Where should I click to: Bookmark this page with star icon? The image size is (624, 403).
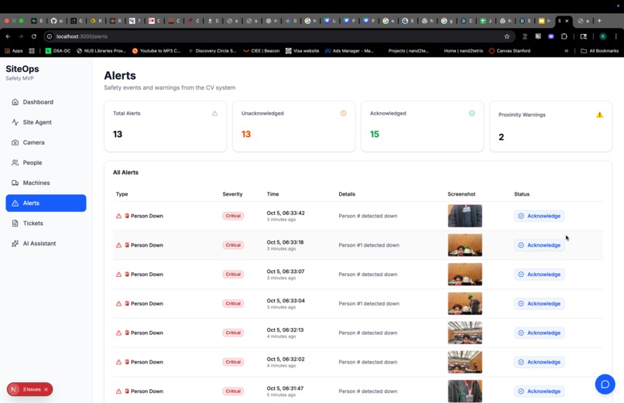point(506,36)
